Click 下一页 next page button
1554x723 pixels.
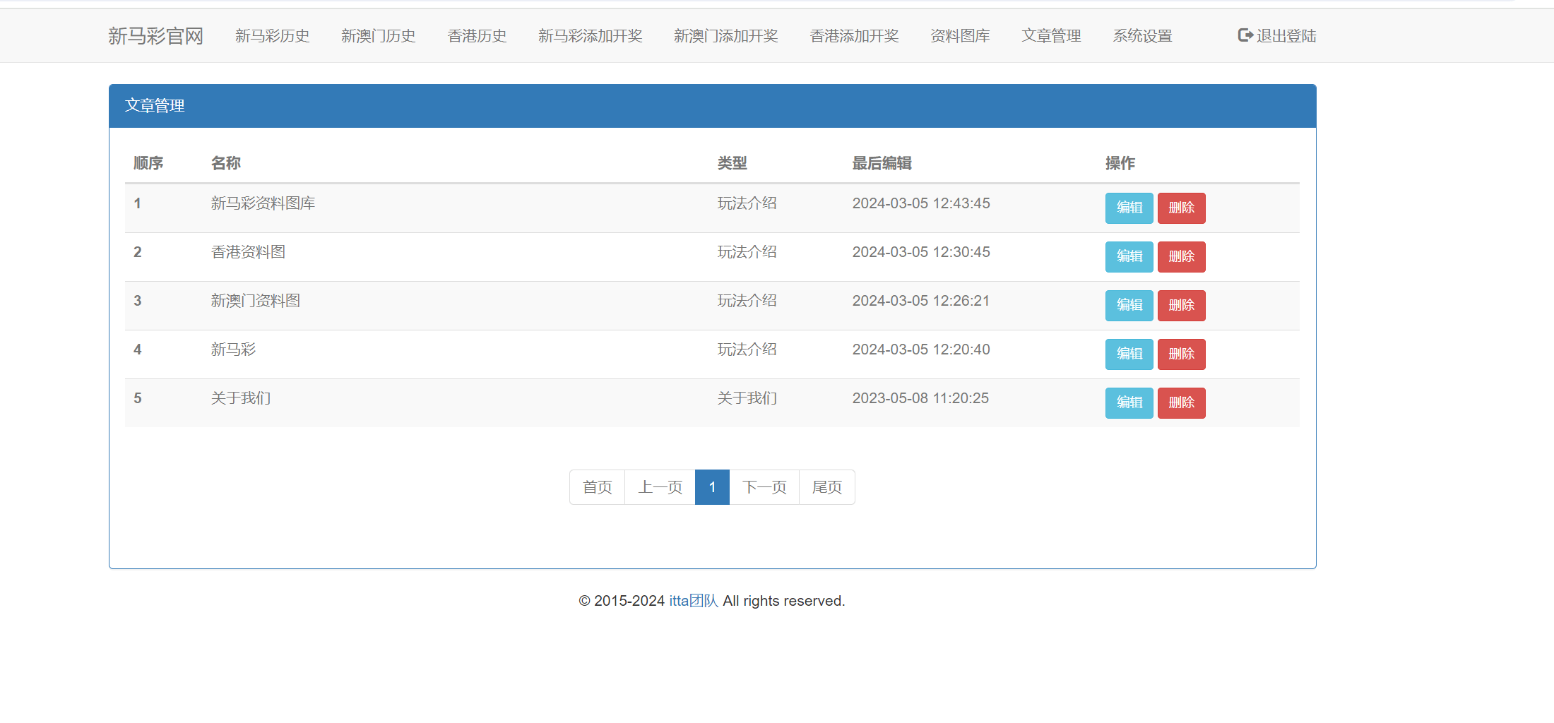pos(764,487)
